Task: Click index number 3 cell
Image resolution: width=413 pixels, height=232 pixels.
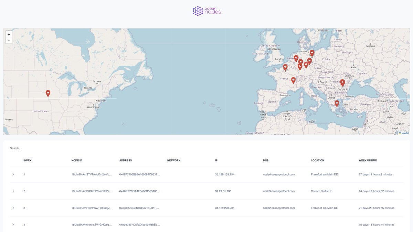Action: pyautogui.click(x=24, y=208)
